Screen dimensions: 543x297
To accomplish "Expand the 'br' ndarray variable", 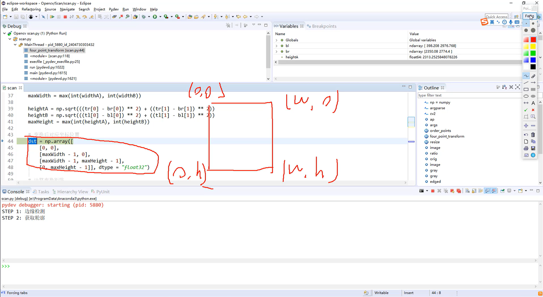I will pyautogui.click(x=277, y=52).
